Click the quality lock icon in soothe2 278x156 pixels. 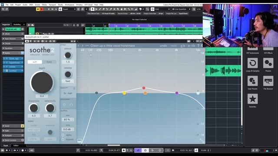(x=74, y=88)
